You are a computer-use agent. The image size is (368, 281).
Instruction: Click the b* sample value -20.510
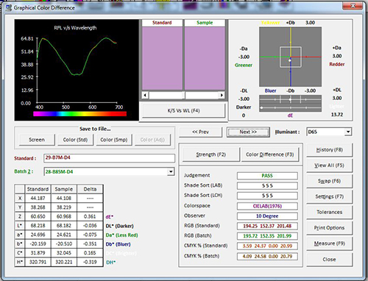tap(64, 243)
